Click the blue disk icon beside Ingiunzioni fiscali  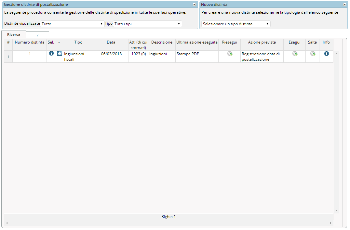click(x=59, y=54)
